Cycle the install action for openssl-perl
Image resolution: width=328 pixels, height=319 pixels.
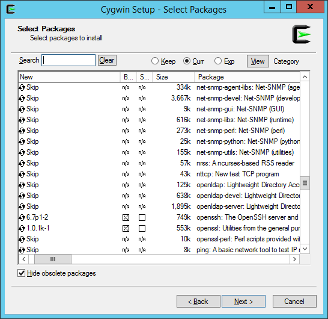tap(22, 239)
